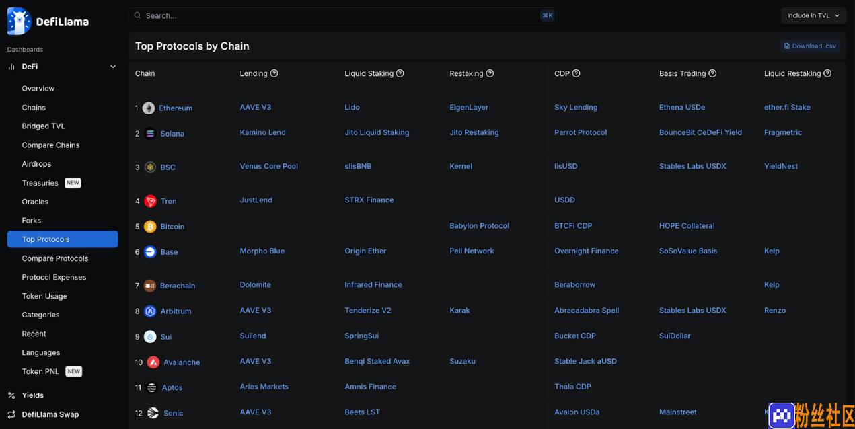The height and width of the screenshot is (429, 855).
Task: Open Protocol Expenses in sidebar
Action: 54,277
